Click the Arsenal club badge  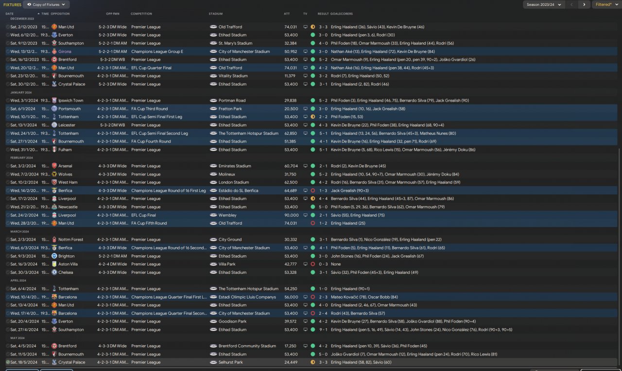coord(54,166)
